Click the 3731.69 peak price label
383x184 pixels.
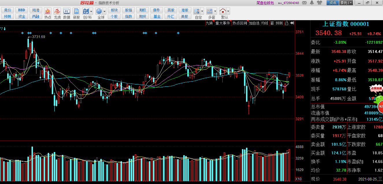[x=38, y=37]
